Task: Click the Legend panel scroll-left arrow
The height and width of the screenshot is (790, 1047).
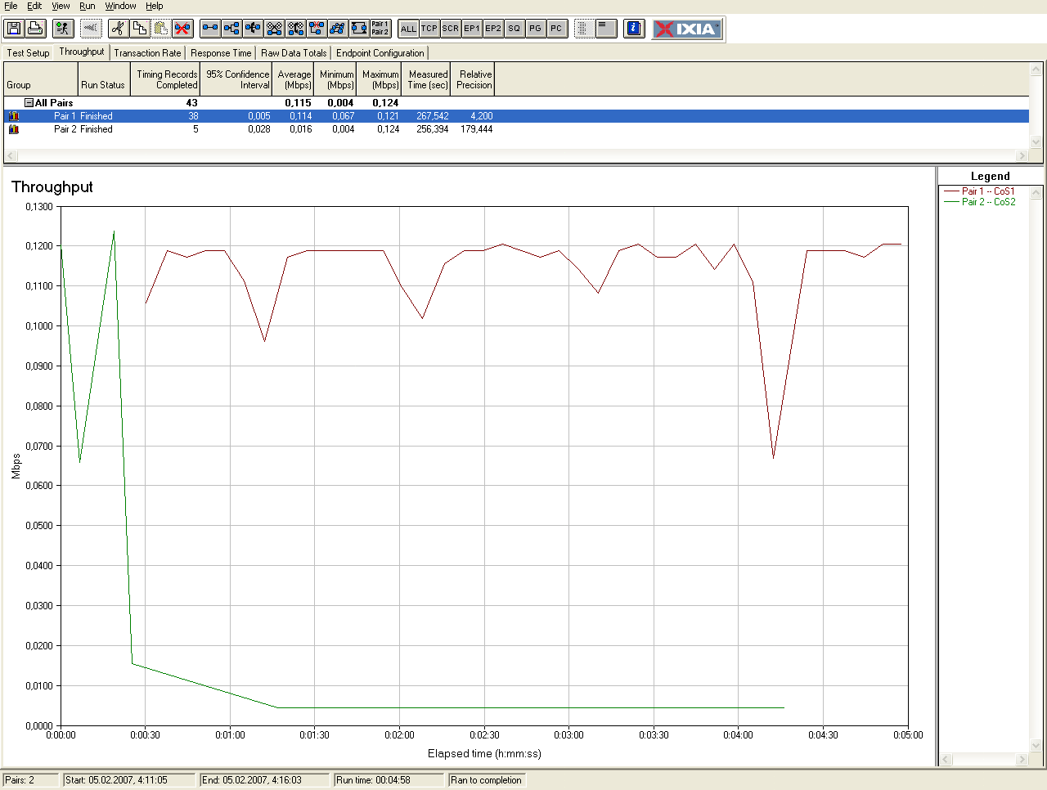Action: (946, 759)
